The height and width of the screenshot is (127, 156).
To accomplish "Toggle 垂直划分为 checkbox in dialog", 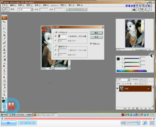I will click(x=56, y=46).
